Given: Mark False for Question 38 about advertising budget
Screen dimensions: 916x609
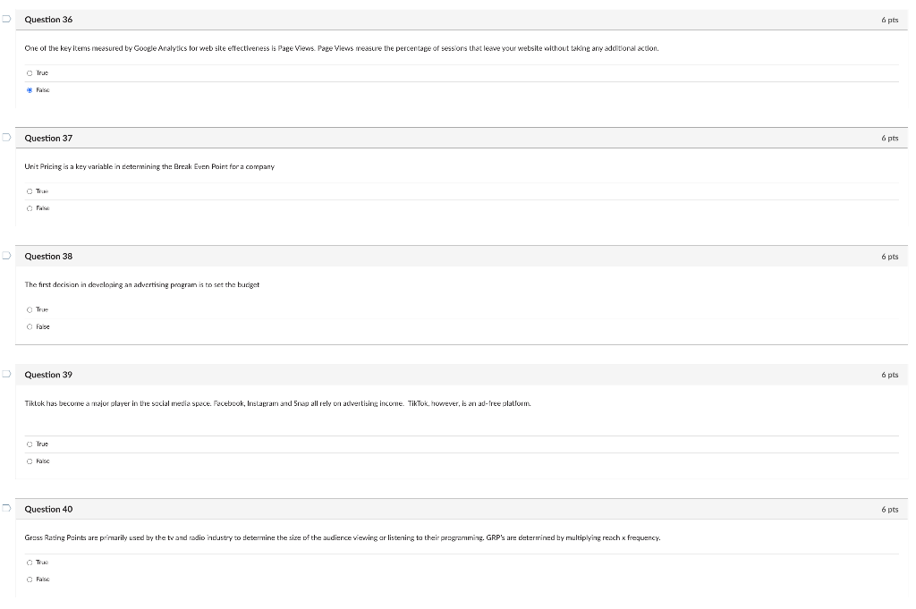Looking at the screenshot, I should point(30,327).
